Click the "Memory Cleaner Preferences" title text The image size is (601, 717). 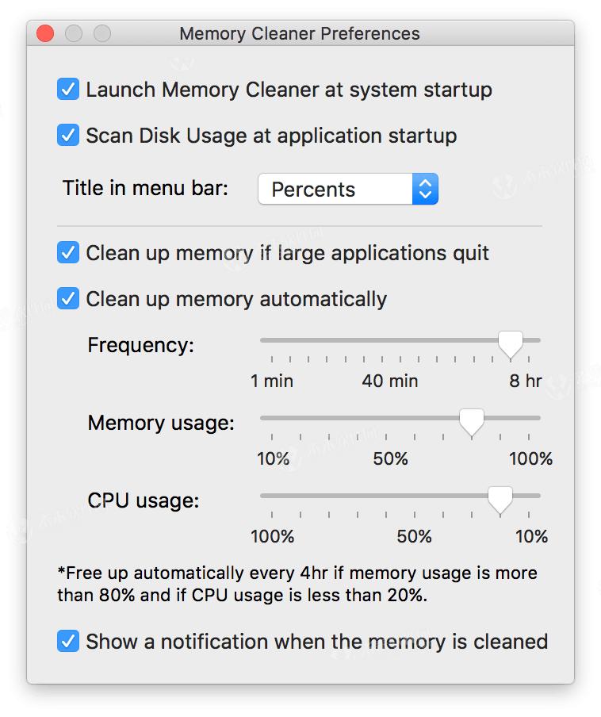pyautogui.click(x=300, y=33)
